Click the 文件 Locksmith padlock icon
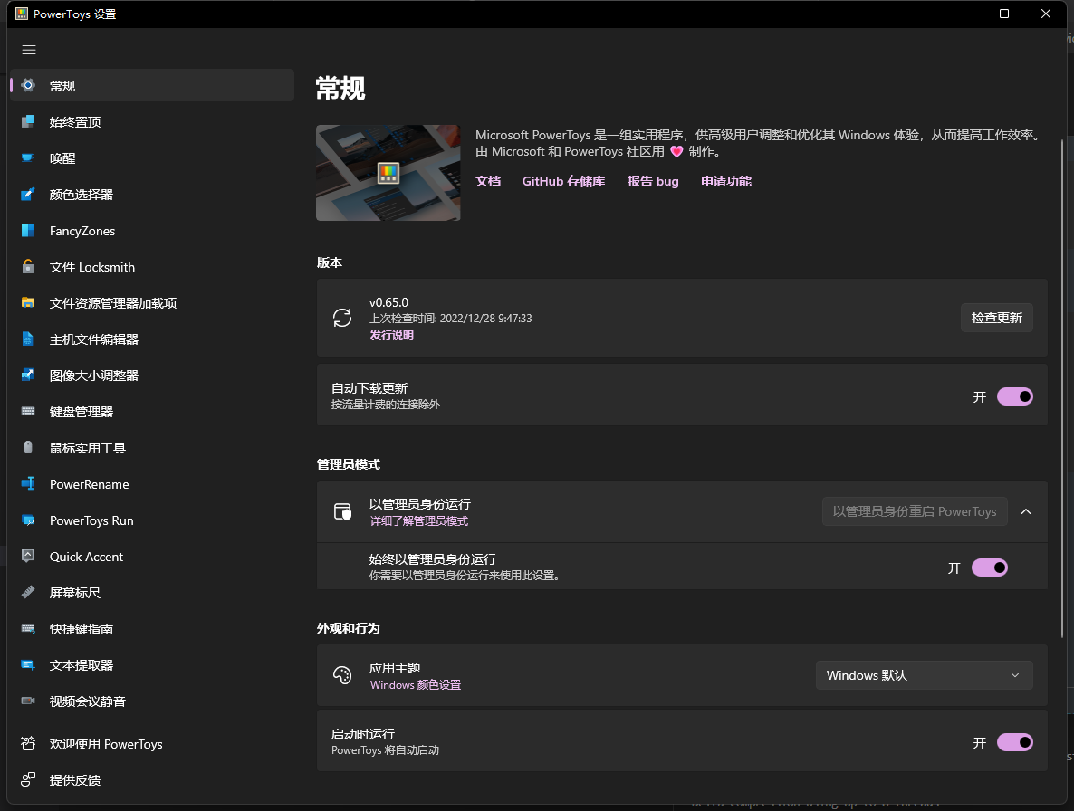 (28, 267)
